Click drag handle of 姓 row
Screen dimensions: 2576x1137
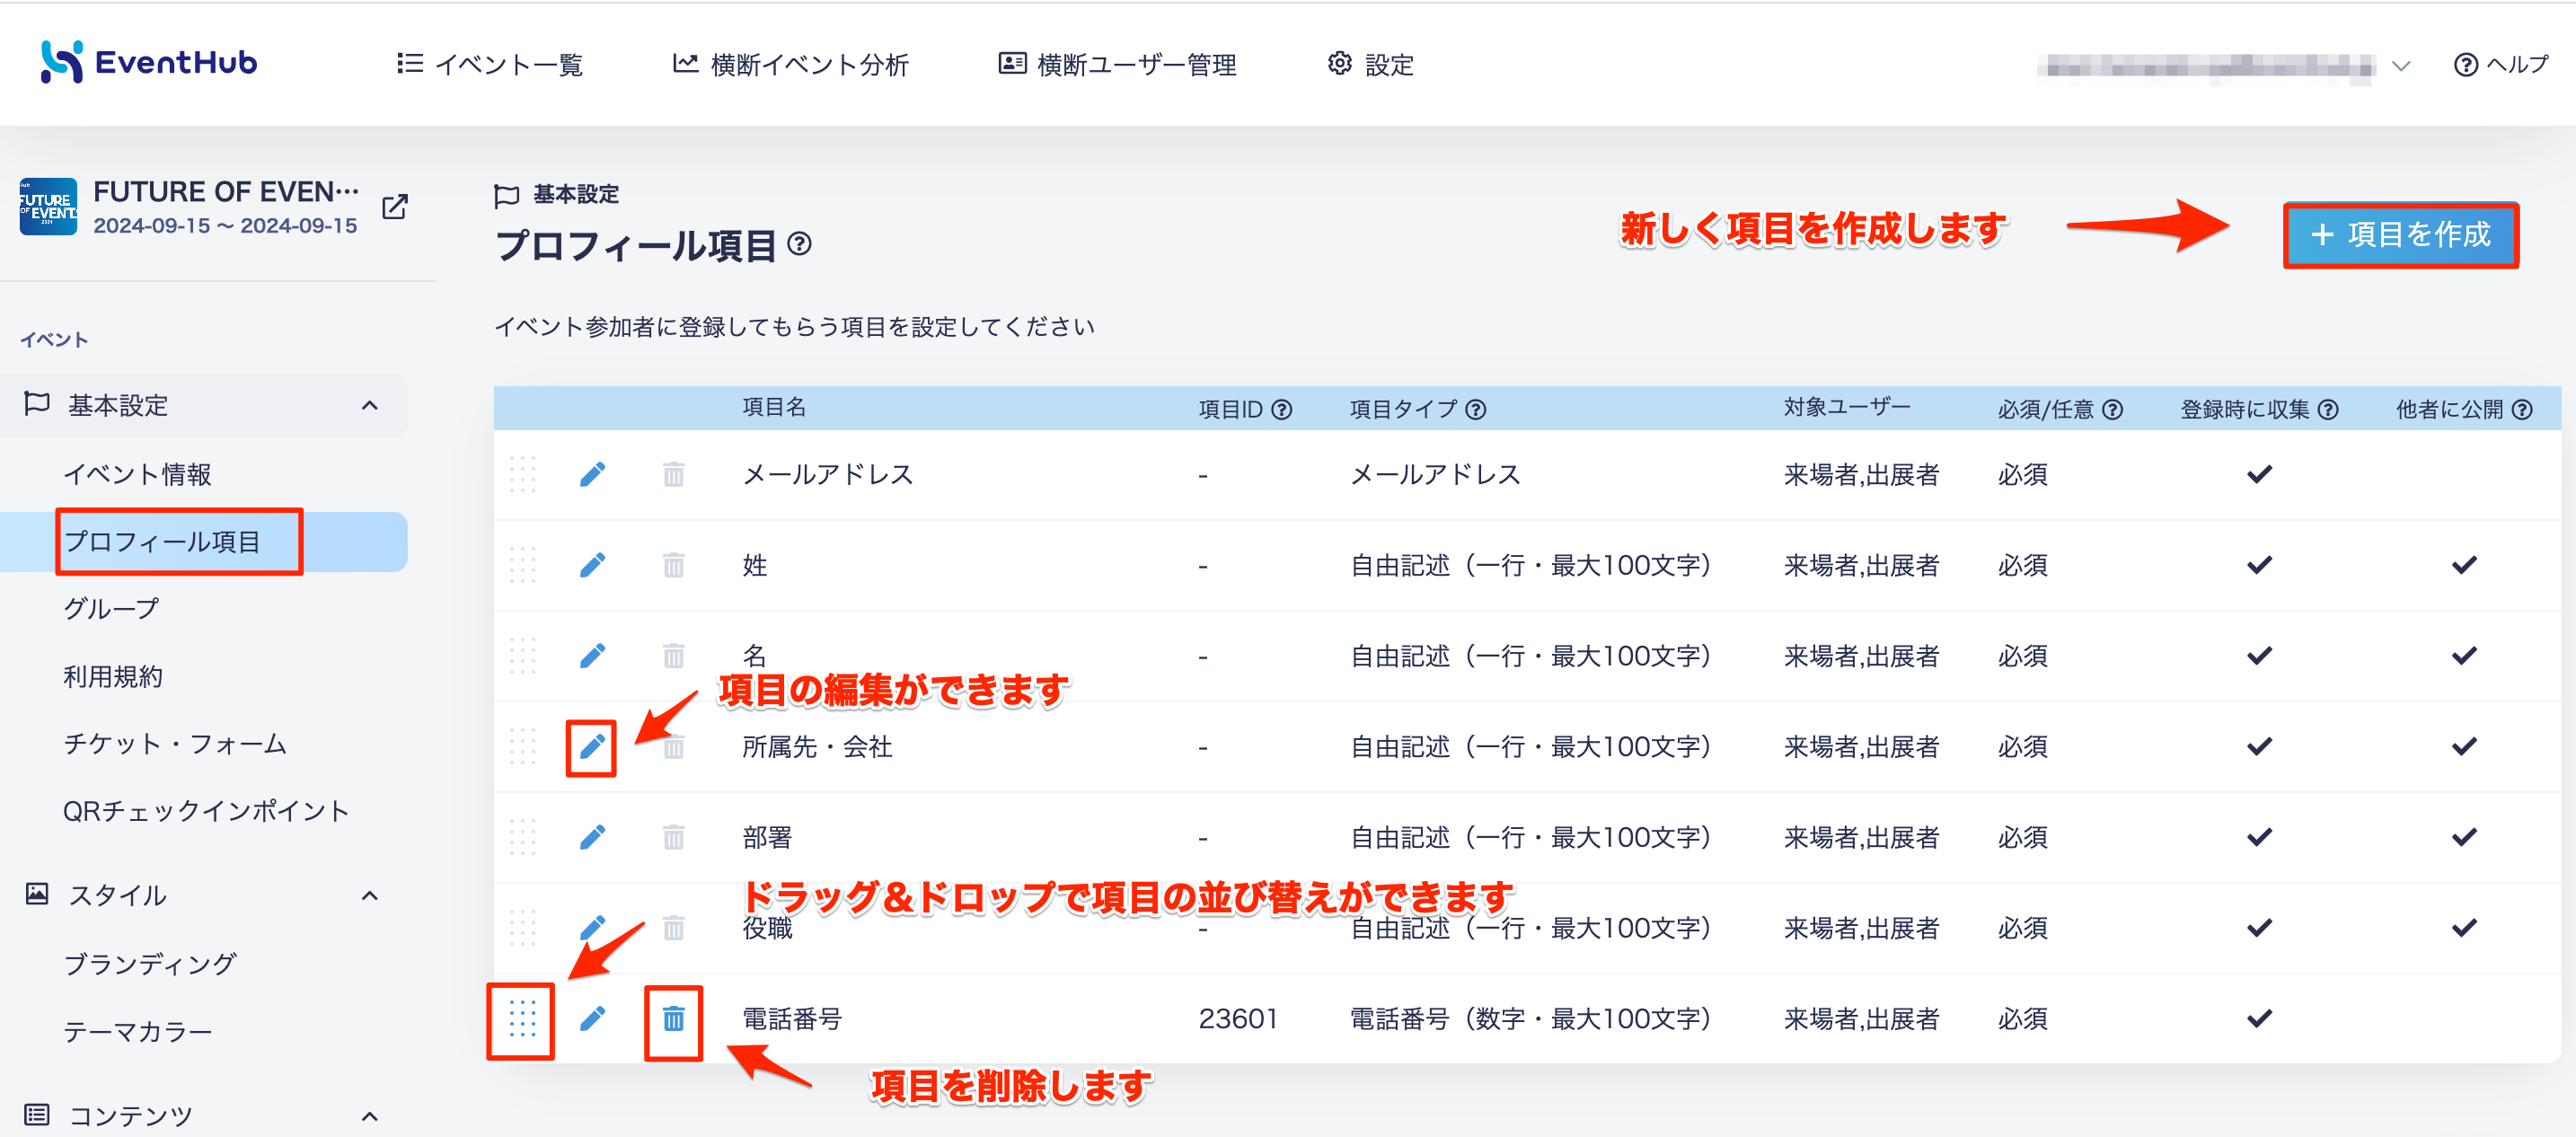coord(523,565)
